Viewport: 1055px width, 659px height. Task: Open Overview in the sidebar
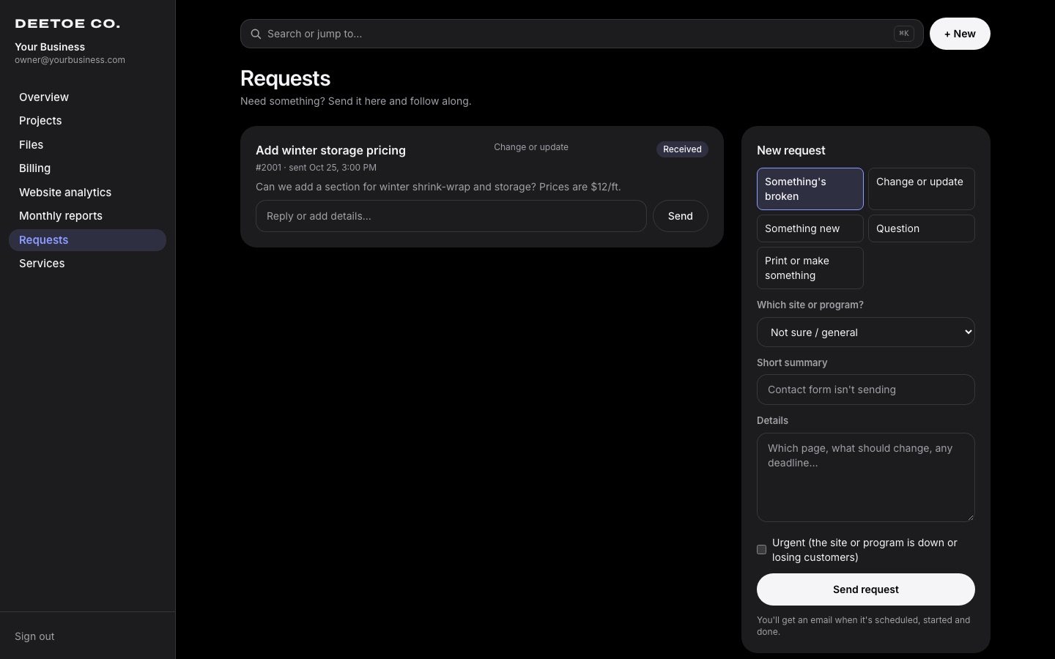87,97
